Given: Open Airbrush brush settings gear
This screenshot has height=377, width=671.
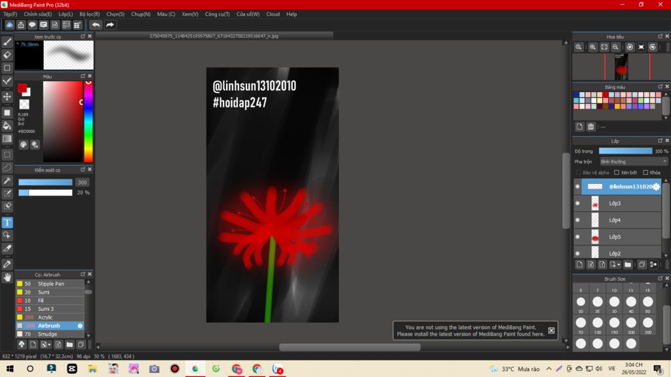Looking at the screenshot, I should click(80, 326).
